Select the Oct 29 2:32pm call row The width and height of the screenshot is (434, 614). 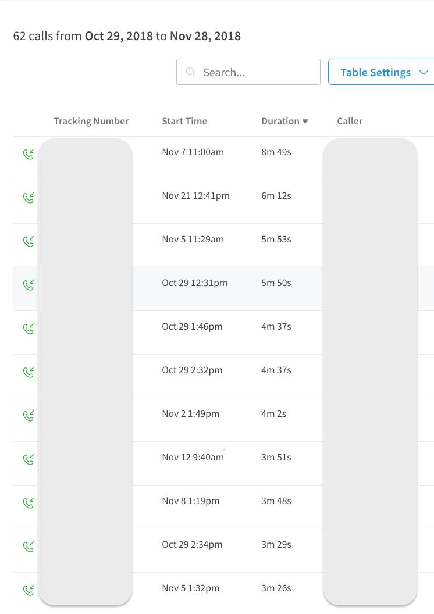(192, 370)
